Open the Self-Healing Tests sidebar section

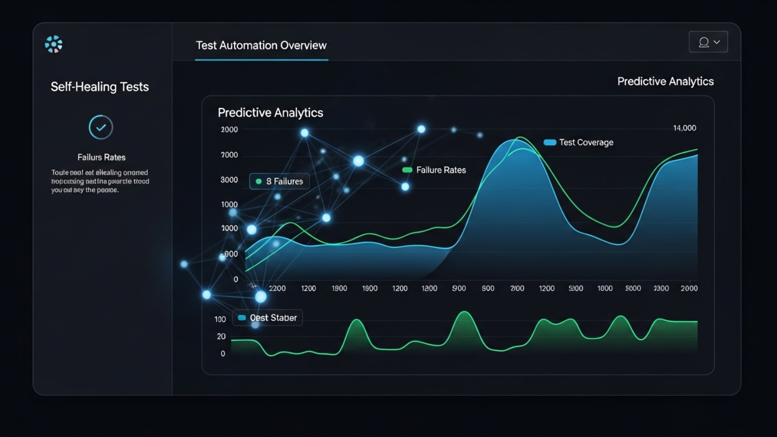click(100, 87)
